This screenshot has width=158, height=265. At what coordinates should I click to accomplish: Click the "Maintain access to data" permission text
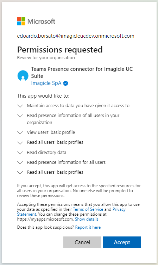click(78, 106)
